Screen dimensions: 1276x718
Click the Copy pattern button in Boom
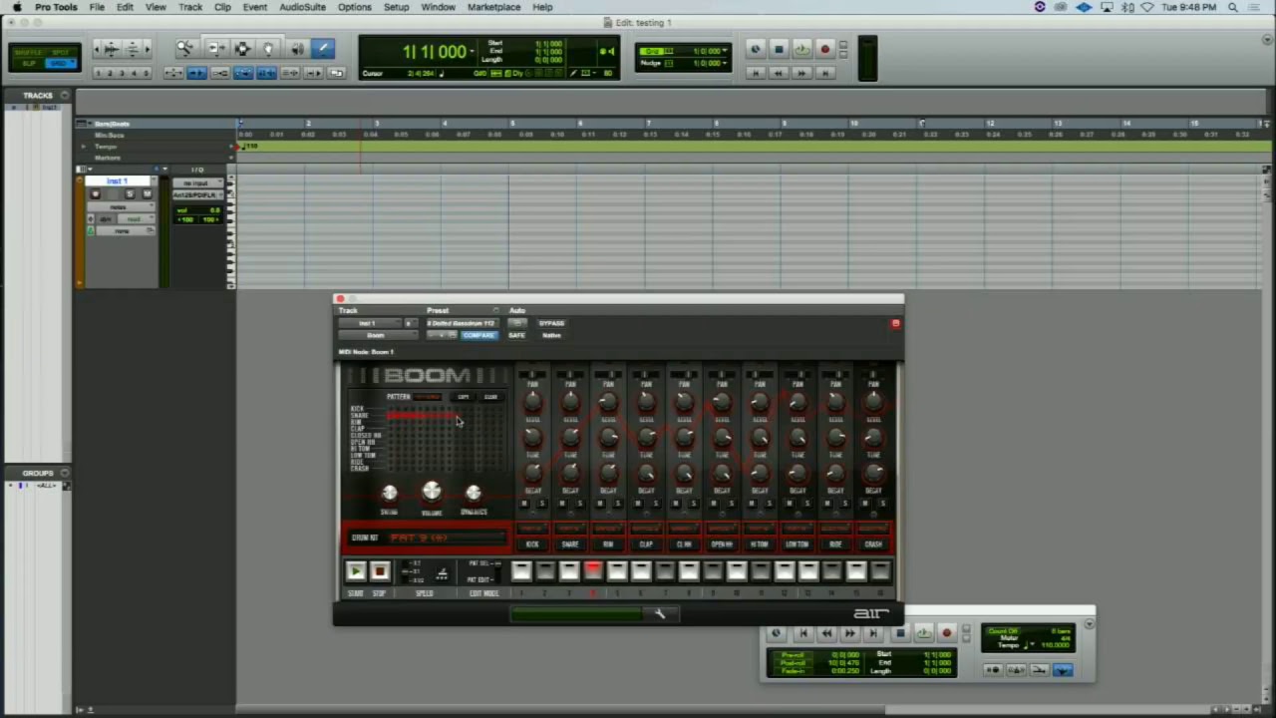click(464, 397)
